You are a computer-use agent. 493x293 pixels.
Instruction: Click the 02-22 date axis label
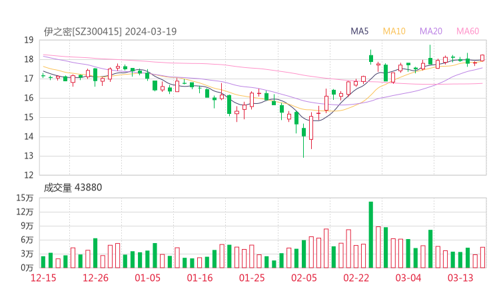pyautogui.click(x=356, y=278)
